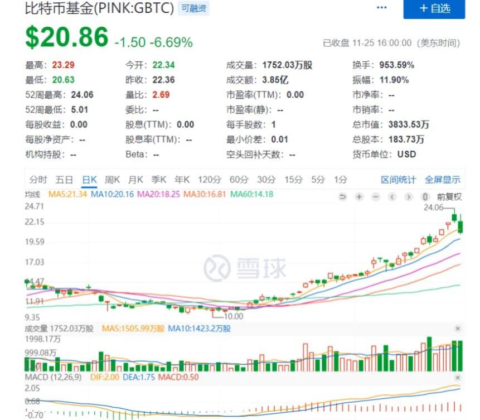Zoom in the chart with plus icon
The height and width of the screenshot is (420, 480).
tap(360, 197)
